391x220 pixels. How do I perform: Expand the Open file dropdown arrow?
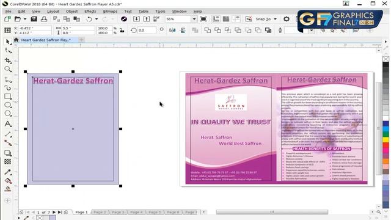tap(25, 19)
